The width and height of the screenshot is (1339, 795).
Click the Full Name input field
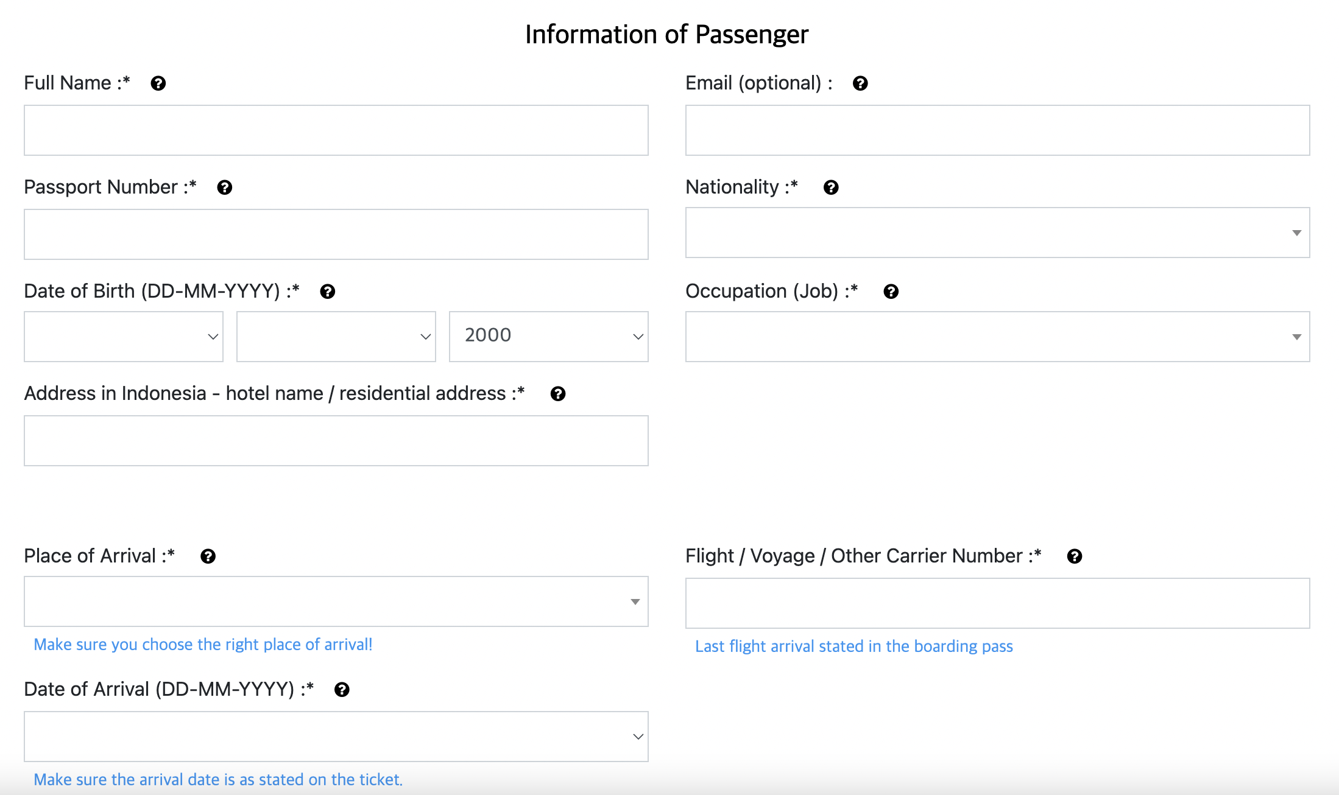pos(336,130)
